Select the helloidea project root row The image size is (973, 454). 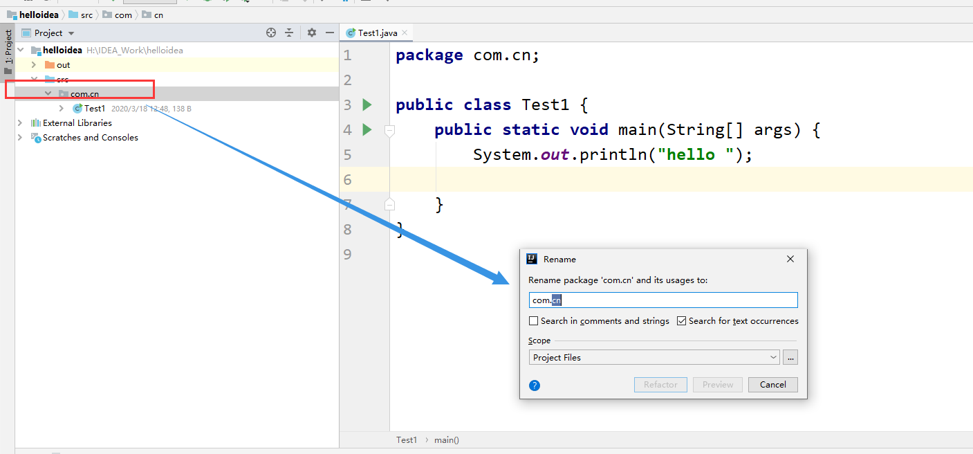(177, 51)
